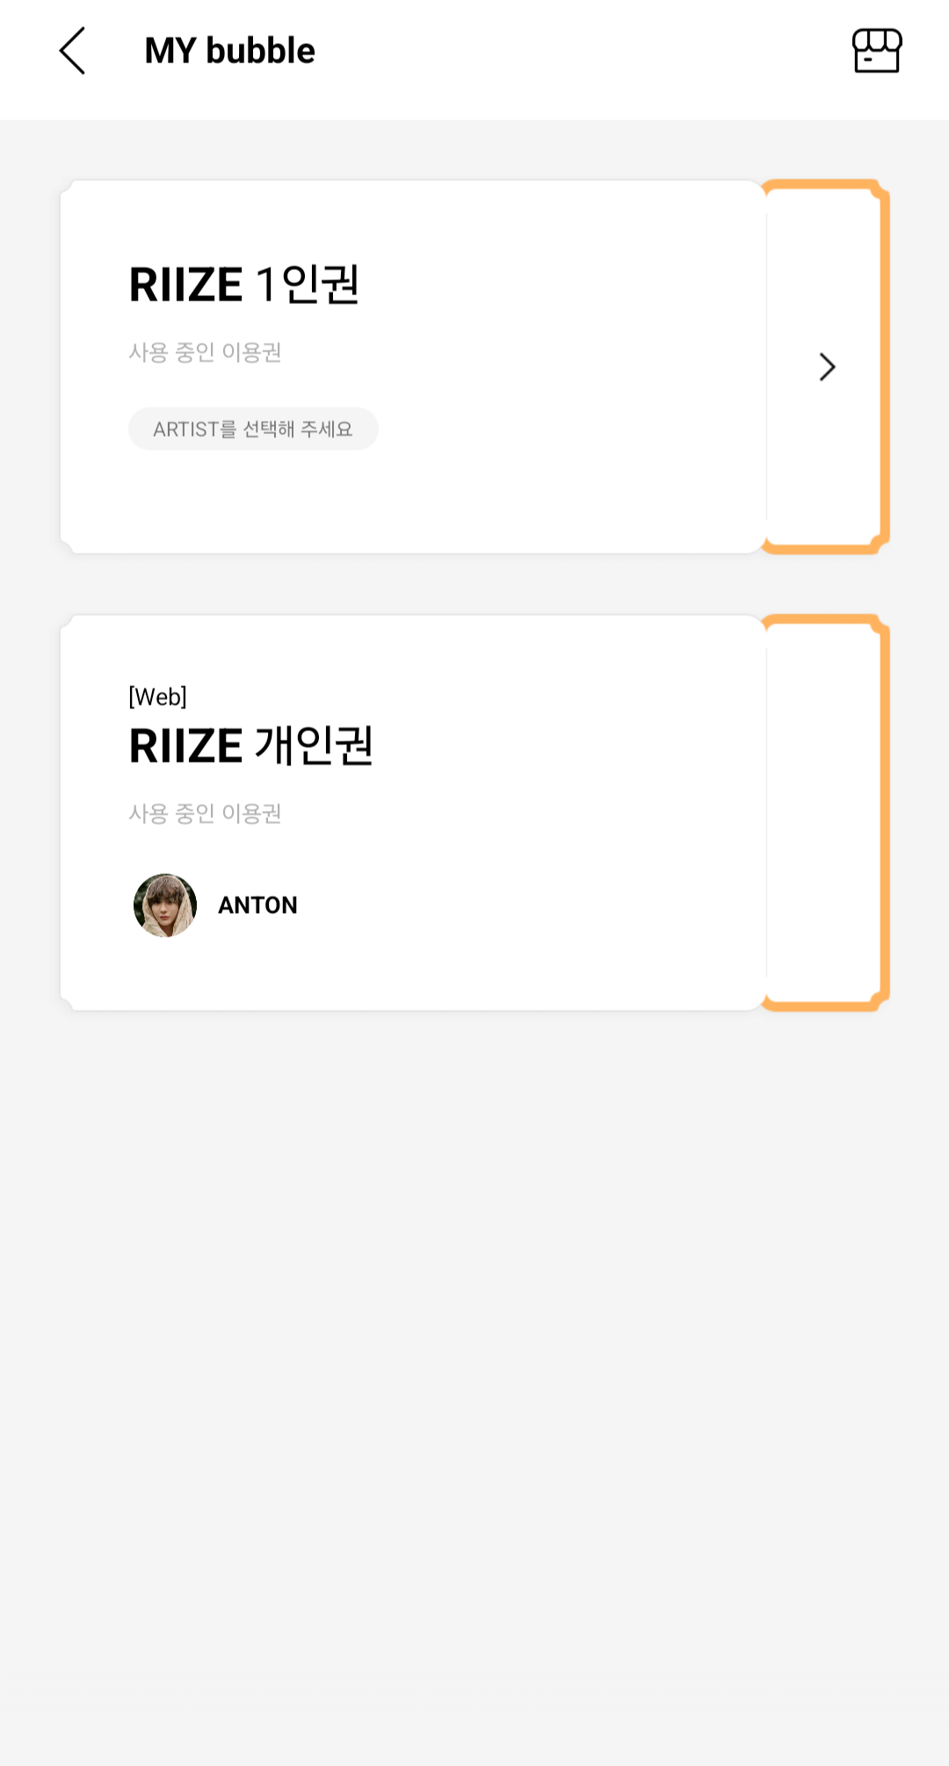Tap ANTON's profile photo
Image resolution: width=949 pixels, height=1766 pixels.
tap(165, 905)
